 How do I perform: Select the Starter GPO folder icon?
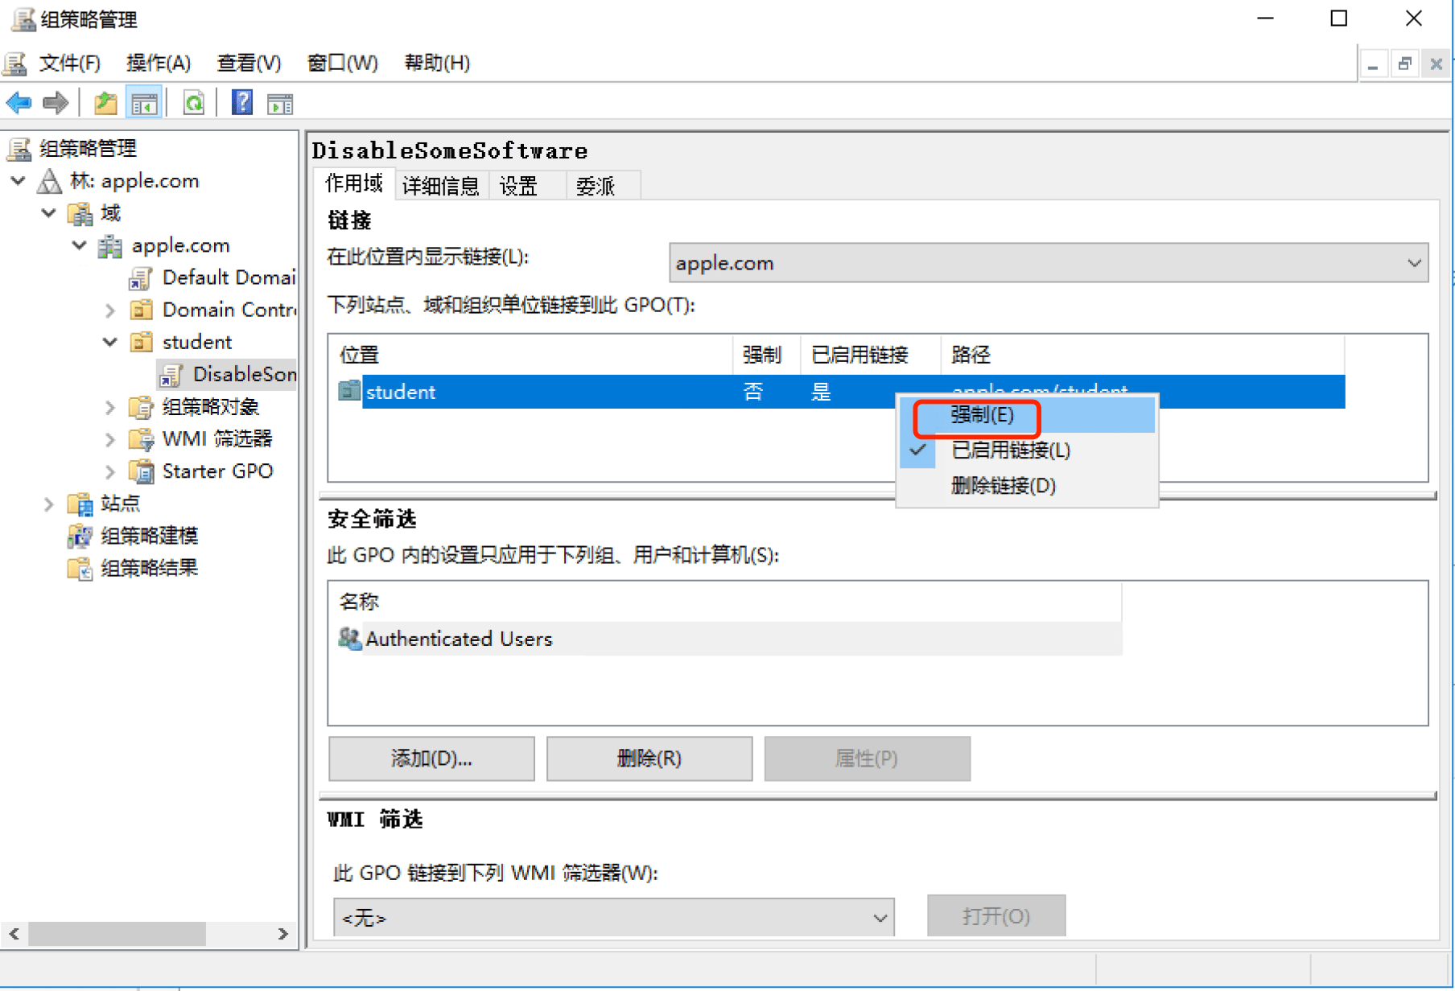[x=142, y=471]
